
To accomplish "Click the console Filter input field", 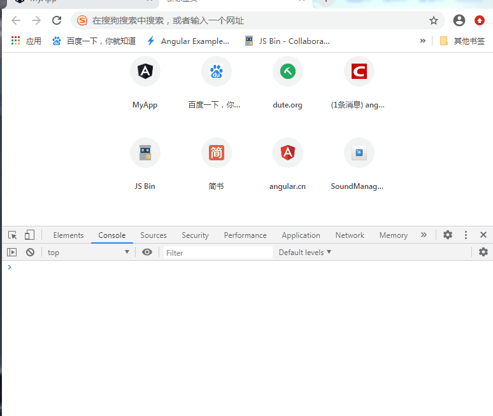I will (x=218, y=253).
